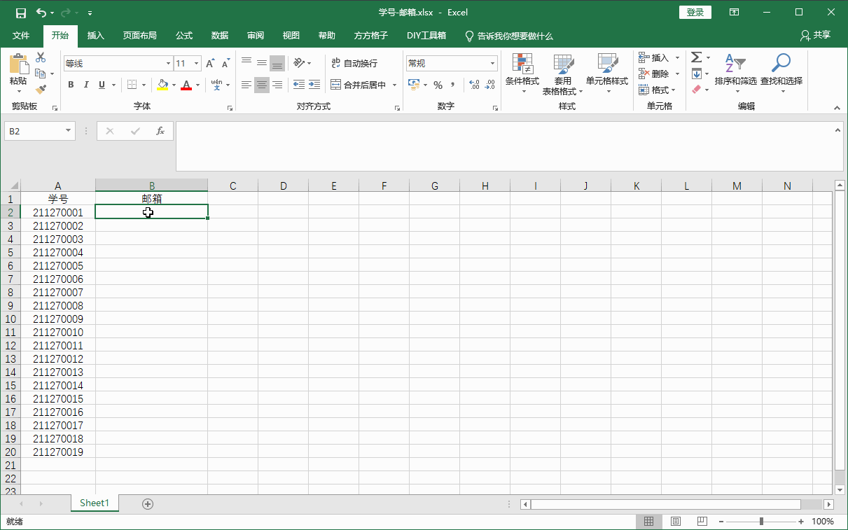Collapse the ribbon with arrow

pos(837,108)
